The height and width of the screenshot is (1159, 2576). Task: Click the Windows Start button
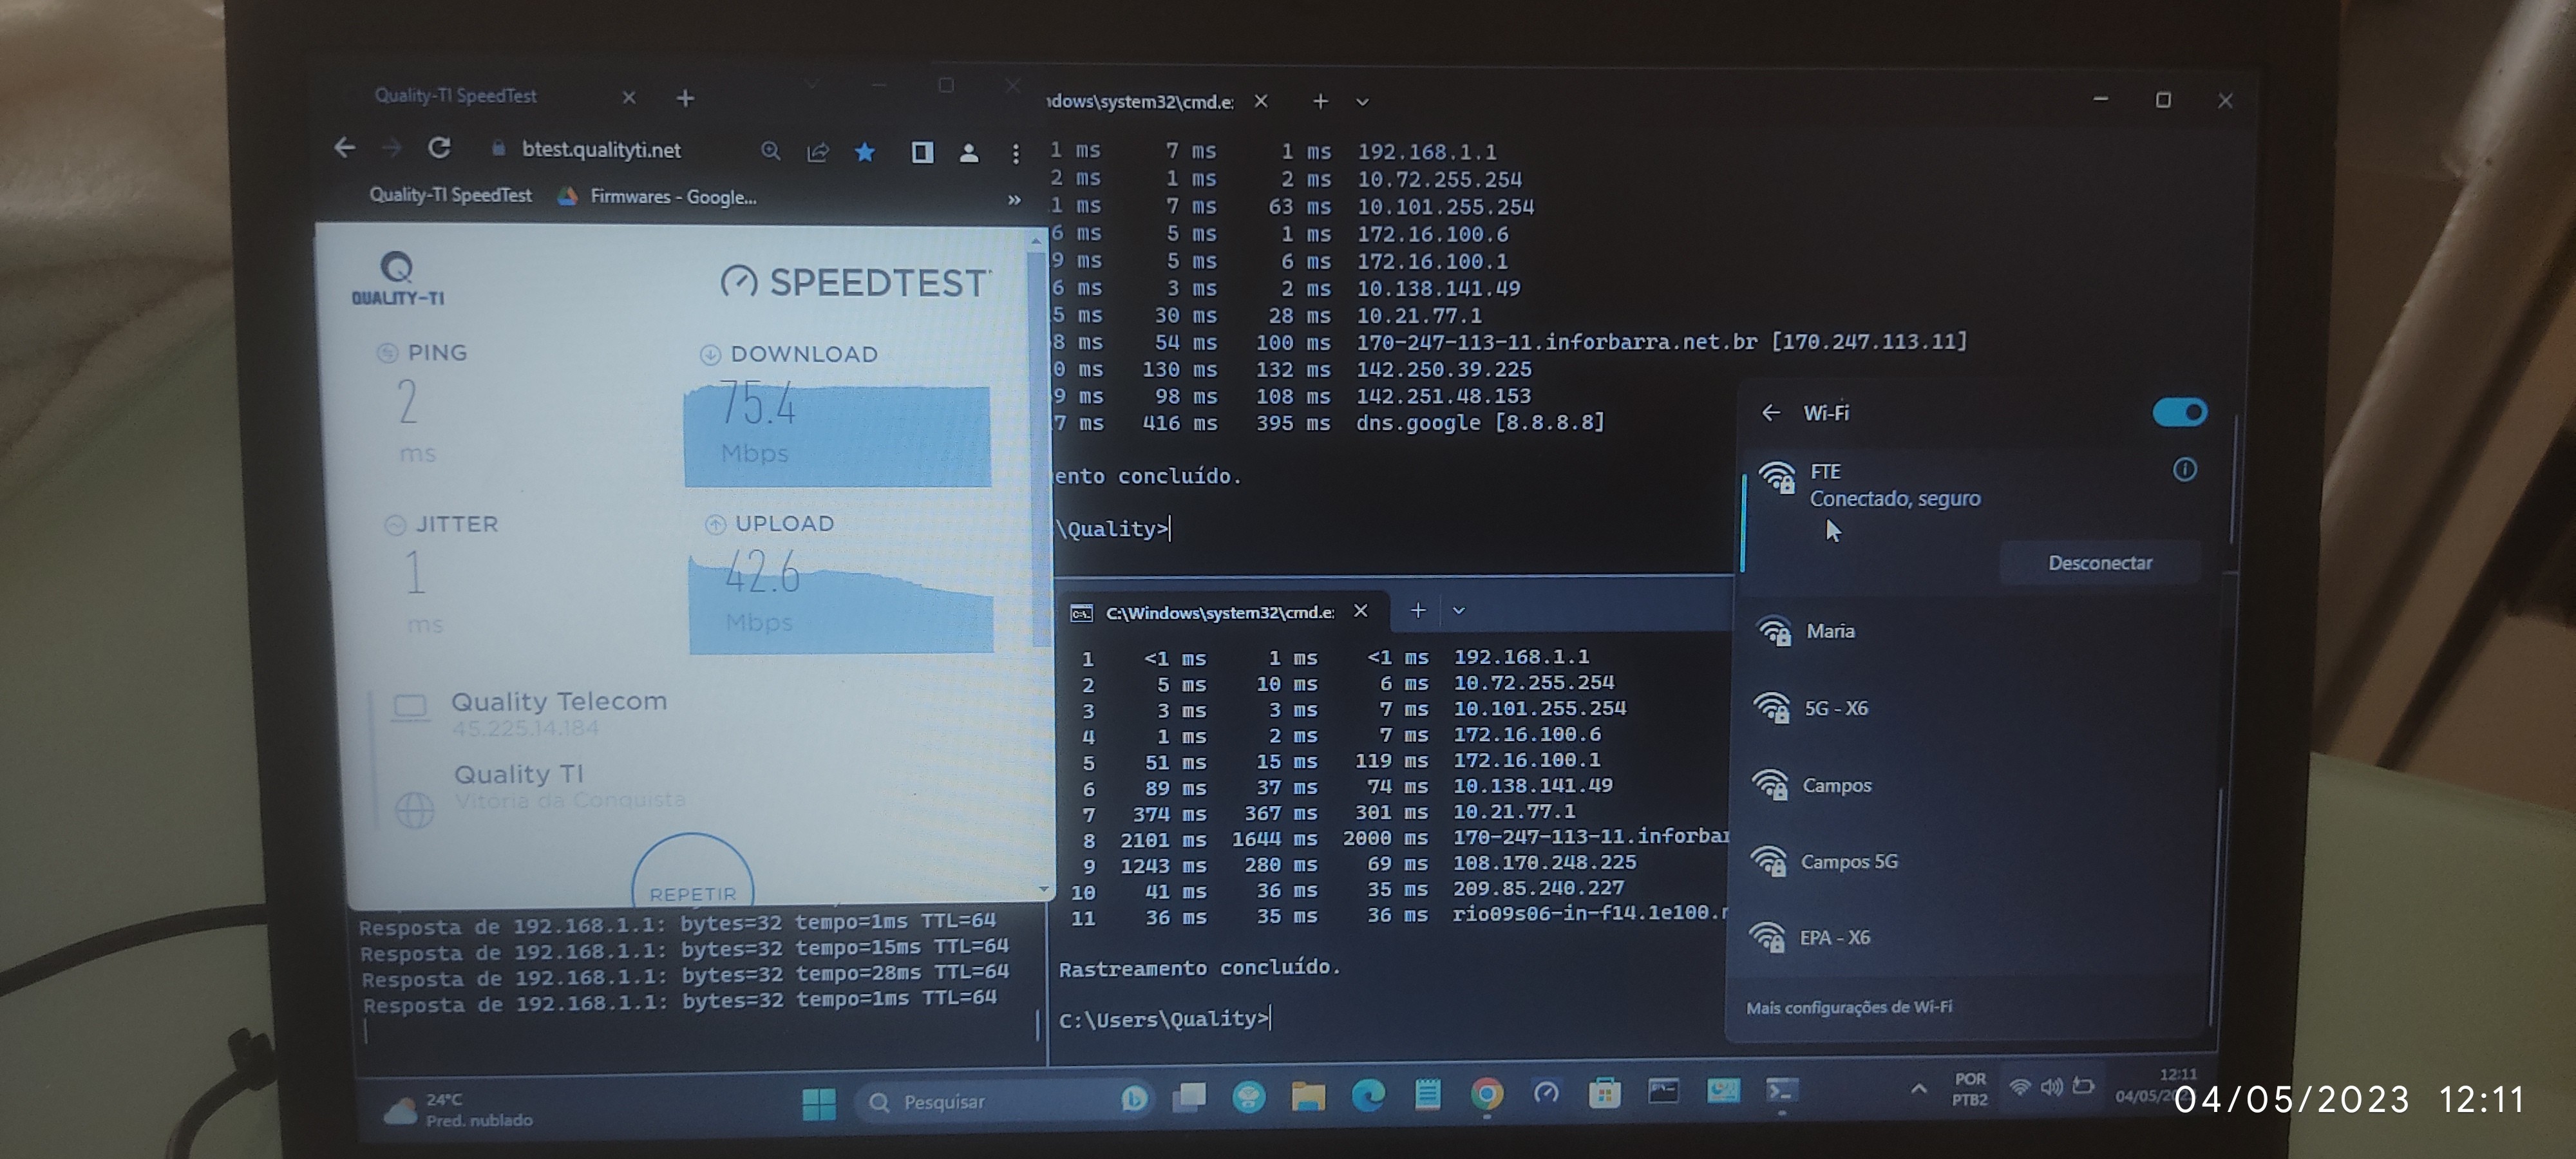click(819, 1103)
